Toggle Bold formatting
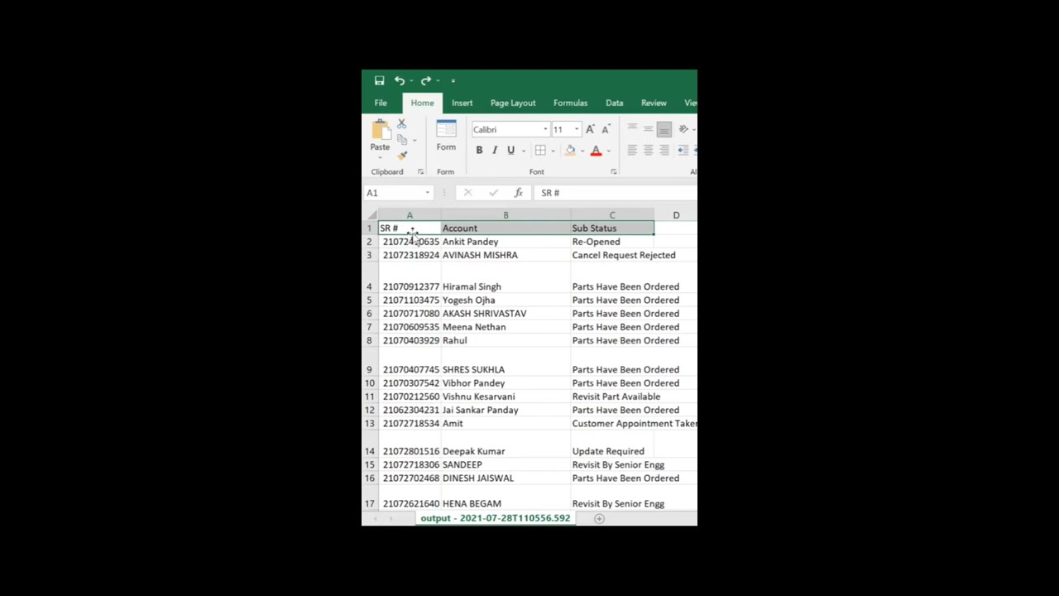 pos(479,151)
